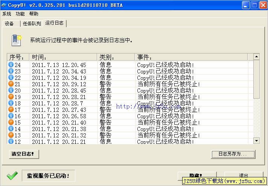Click the CopyU! title bar app icon

coord(4,5)
